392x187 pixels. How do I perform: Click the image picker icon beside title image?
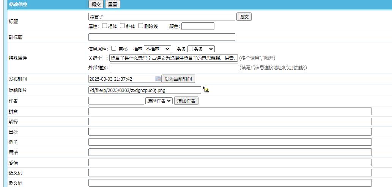click(x=206, y=90)
